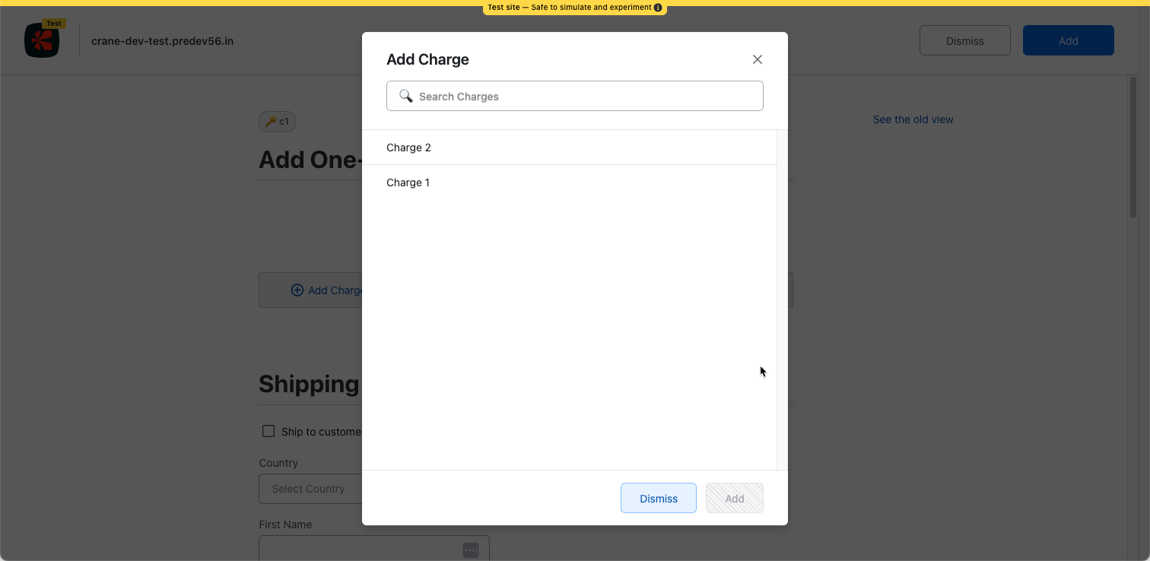Close the Add Charge dialog with X
Viewport: 1150px width, 561px height.
[x=757, y=59]
